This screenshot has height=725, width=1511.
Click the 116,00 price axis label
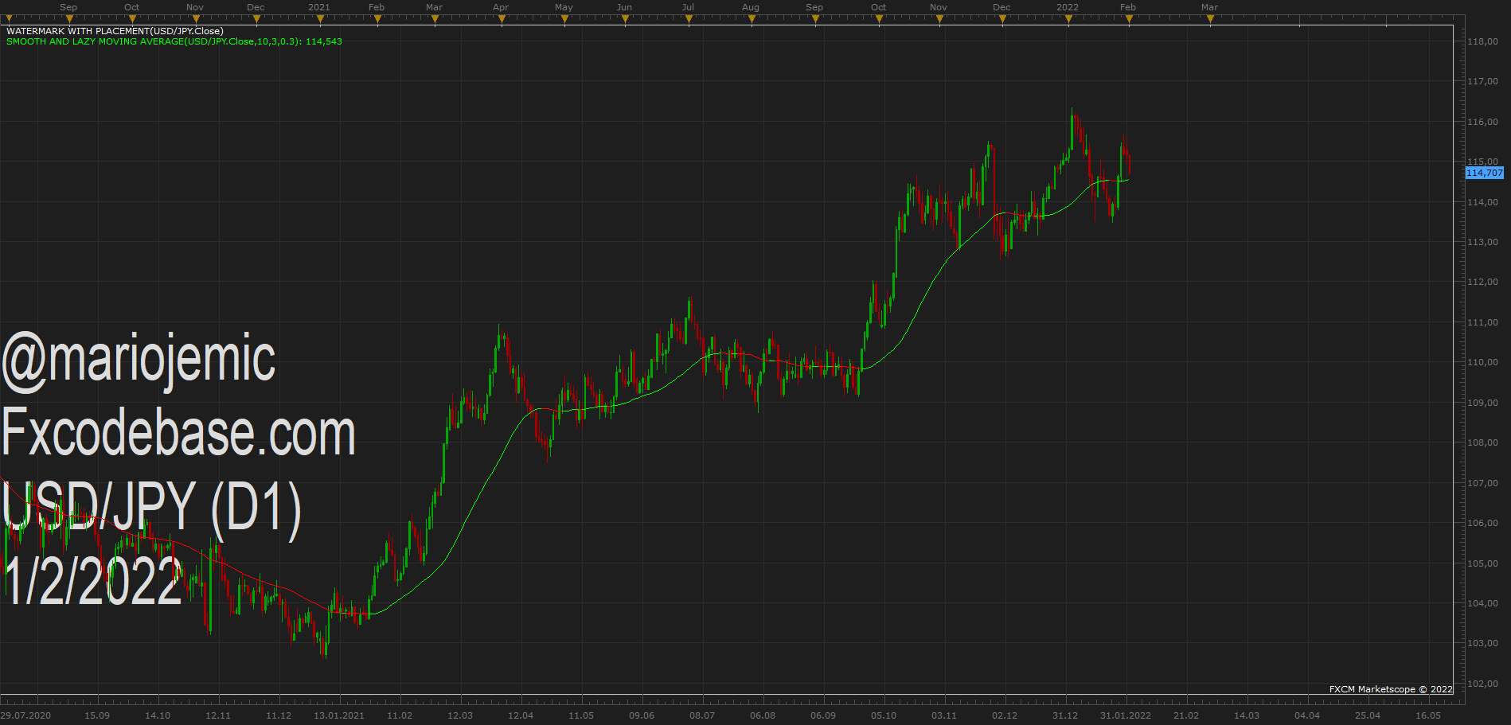pos(1483,122)
